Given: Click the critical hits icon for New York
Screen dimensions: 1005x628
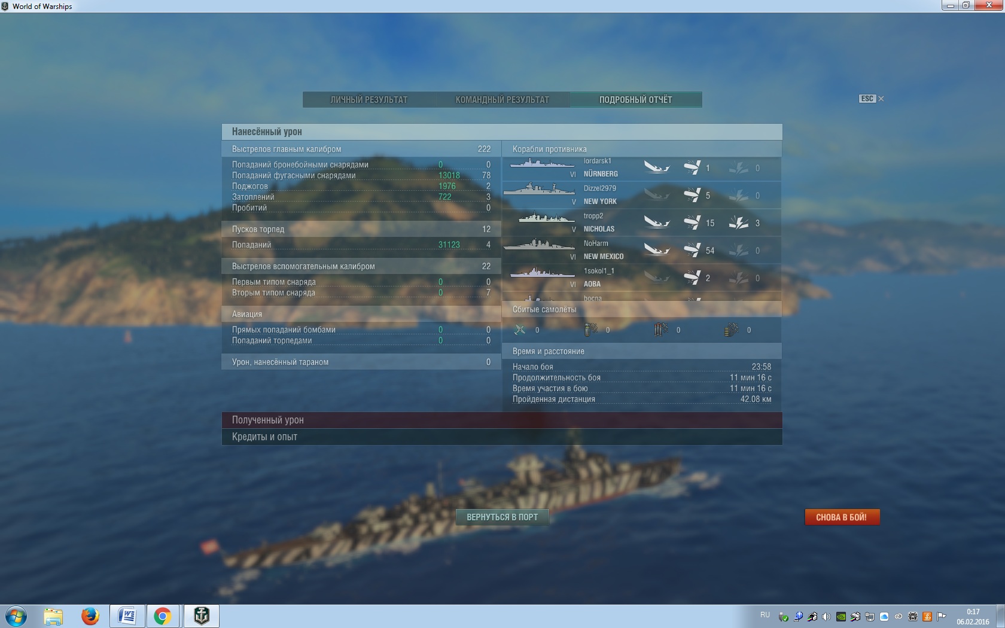Looking at the screenshot, I should [x=739, y=195].
